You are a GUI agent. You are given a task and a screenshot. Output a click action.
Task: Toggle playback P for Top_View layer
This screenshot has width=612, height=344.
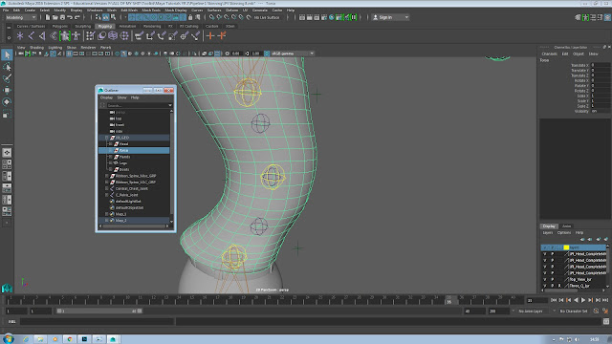(553, 279)
